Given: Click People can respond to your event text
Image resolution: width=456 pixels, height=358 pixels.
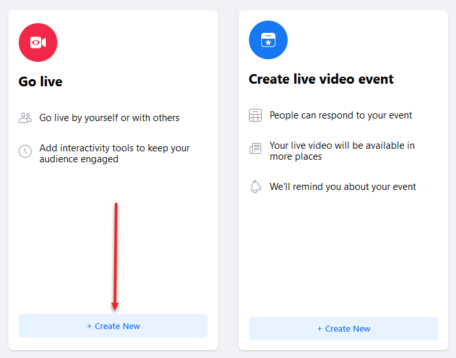Looking at the screenshot, I should coord(341,115).
